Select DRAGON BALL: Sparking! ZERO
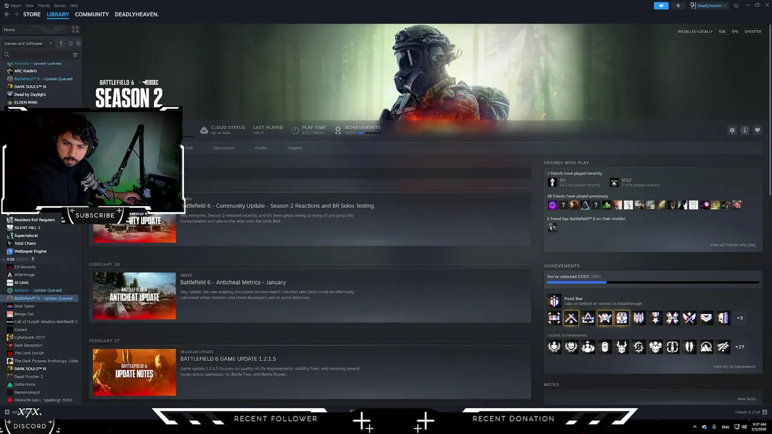This screenshot has width=772, height=434. coord(43,400)
